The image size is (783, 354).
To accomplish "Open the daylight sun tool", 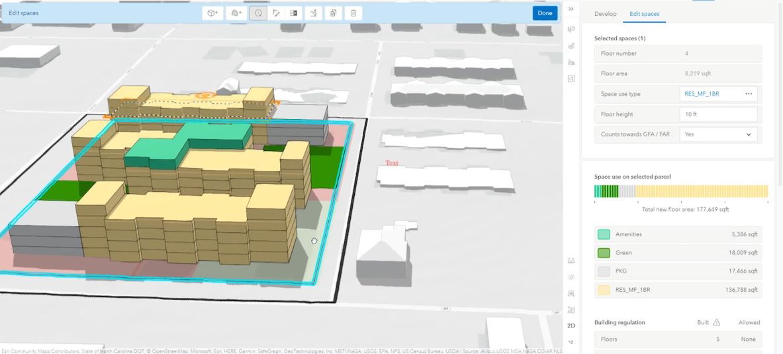I will (571, 277).
